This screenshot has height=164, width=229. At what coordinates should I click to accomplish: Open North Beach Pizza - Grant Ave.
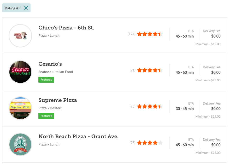pyautogui.click(x=78, y=137)
